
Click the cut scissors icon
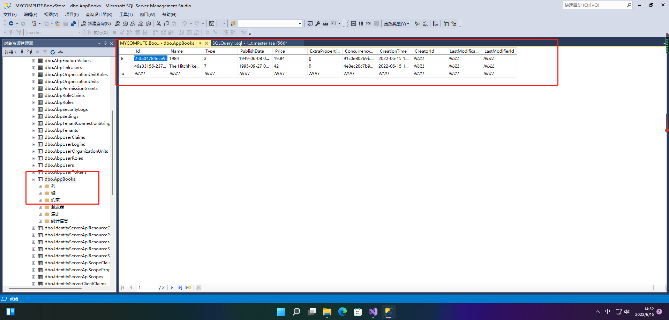click(x=159, y=24)
